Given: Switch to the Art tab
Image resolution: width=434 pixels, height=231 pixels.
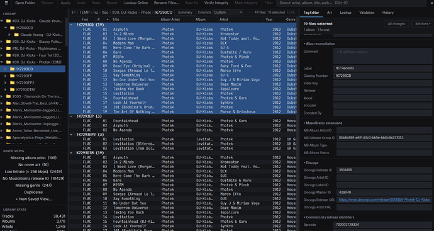Looking at the screenshot, I should [330, 13].
